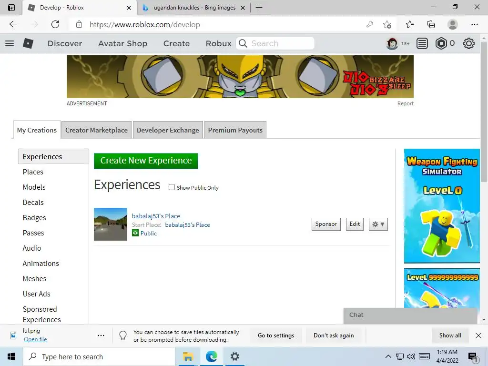Open the avatar profile icon in Roblox header
This screenshot has height=366, width=488.
click(x=392, y=43)
